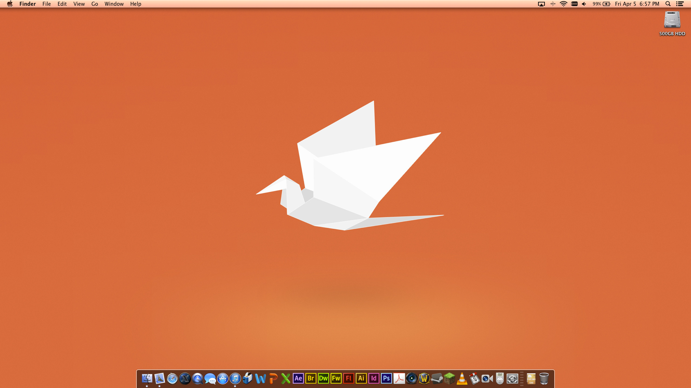The image size is (691, 388).
Task: Open Adobe Bridge from the Dock
Action: click(x=311, y=378)
